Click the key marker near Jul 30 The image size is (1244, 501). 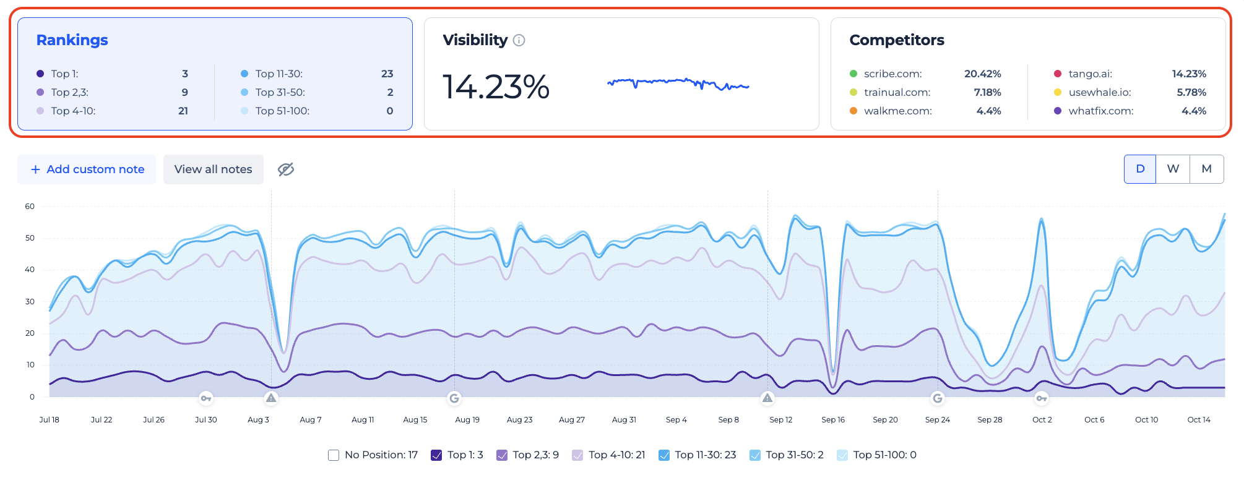pyautogui.click(x=206, y=398)
